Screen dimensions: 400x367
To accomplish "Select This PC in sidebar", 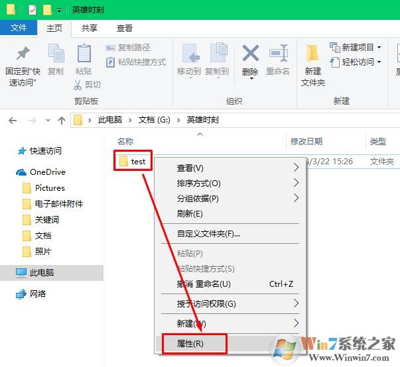I will point(52,273).
